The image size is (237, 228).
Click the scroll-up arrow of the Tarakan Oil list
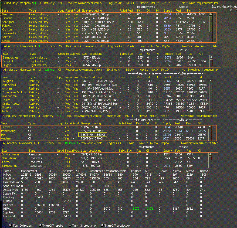(x=210, y=127)
